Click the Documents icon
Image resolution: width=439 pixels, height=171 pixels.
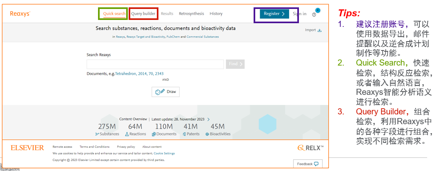[154, 134]
